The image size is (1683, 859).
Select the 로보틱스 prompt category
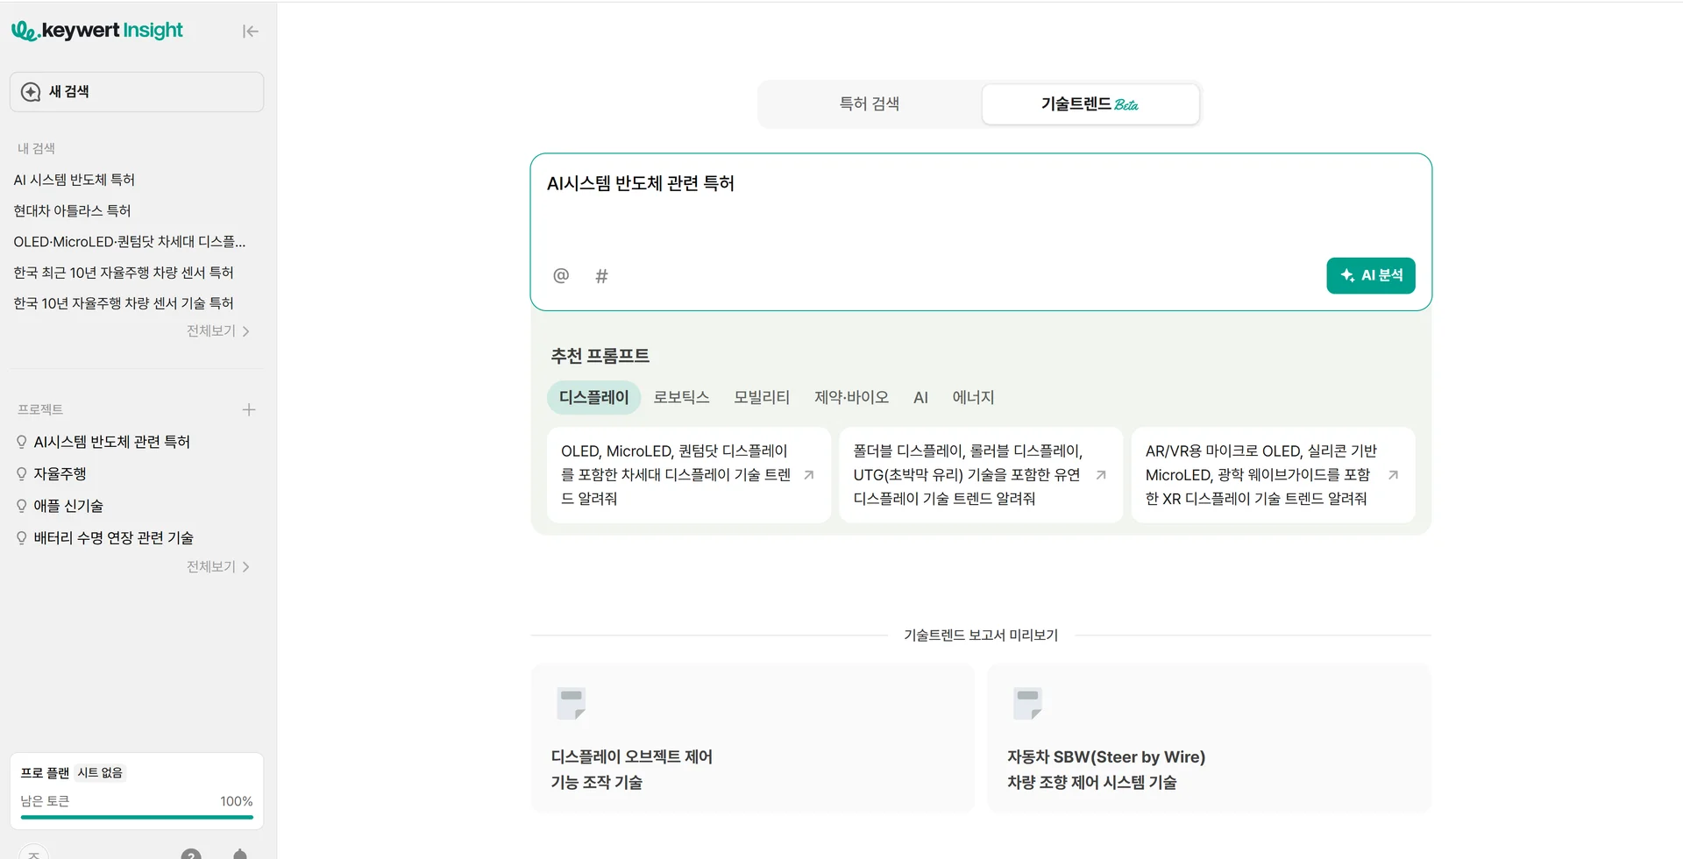coord(681,397)
